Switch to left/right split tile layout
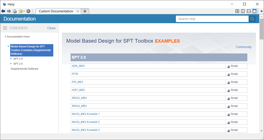Image resolution: width=264 pixels, height=140 pixels. tap(243, 11)
